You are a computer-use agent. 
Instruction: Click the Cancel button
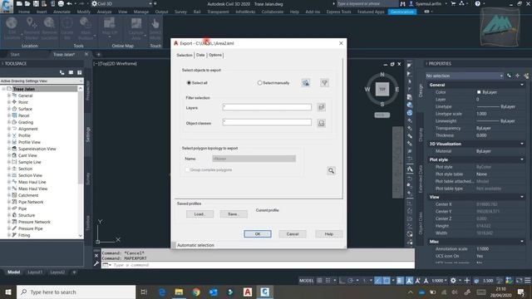[293, 234]
